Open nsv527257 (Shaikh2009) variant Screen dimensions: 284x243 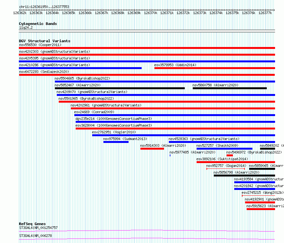[x=217, y=145]
